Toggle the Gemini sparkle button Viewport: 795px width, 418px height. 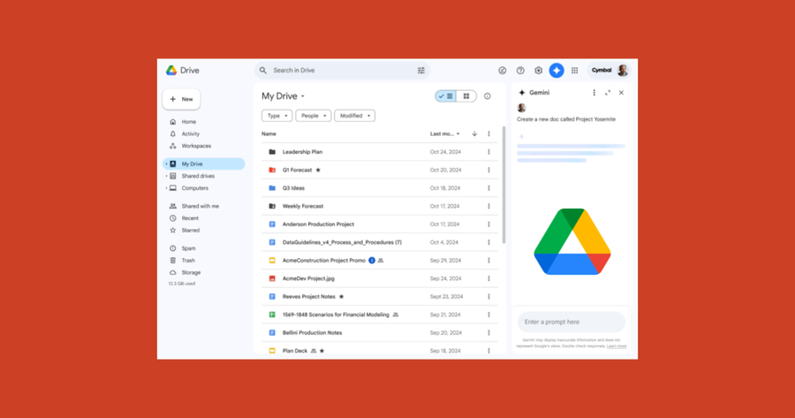click(556, 71)
